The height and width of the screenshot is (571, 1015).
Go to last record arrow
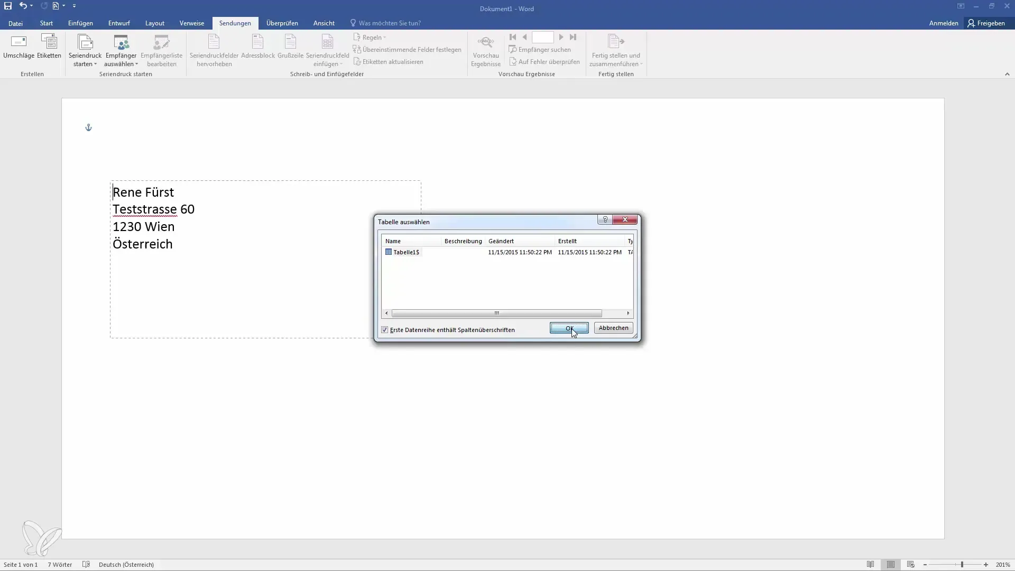(573, 37)
